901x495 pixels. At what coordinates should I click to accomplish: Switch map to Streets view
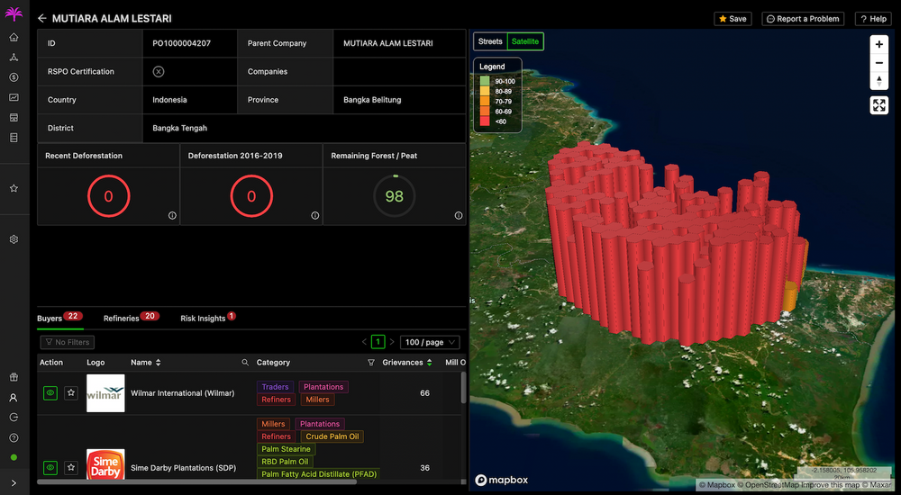(x=490, y=41)
